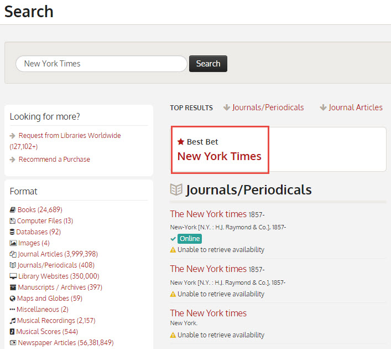Click the Journals/Periodicals icon in Format list
Screen dimensions: 391x349
click(x=13, y=265)
